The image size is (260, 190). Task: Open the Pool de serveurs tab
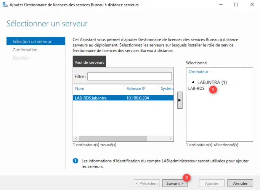pyautogui.click(x=89, y=62)
